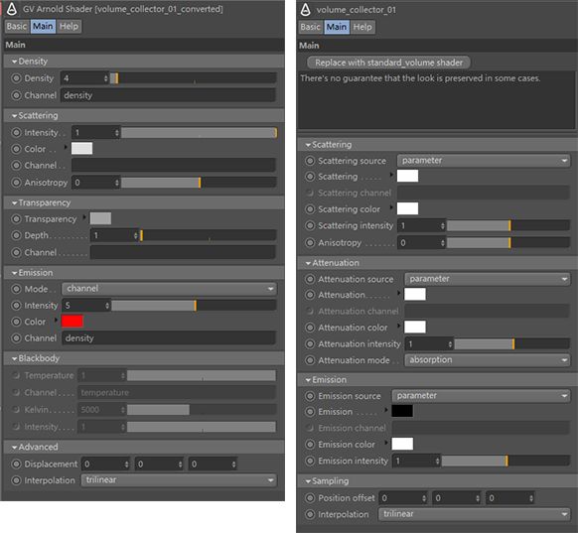Image resolution: width=578 pixels, height=533 pixels.
Task: Collapse the Advanced section
Action: pyautogui.click(x=14, y=448)
